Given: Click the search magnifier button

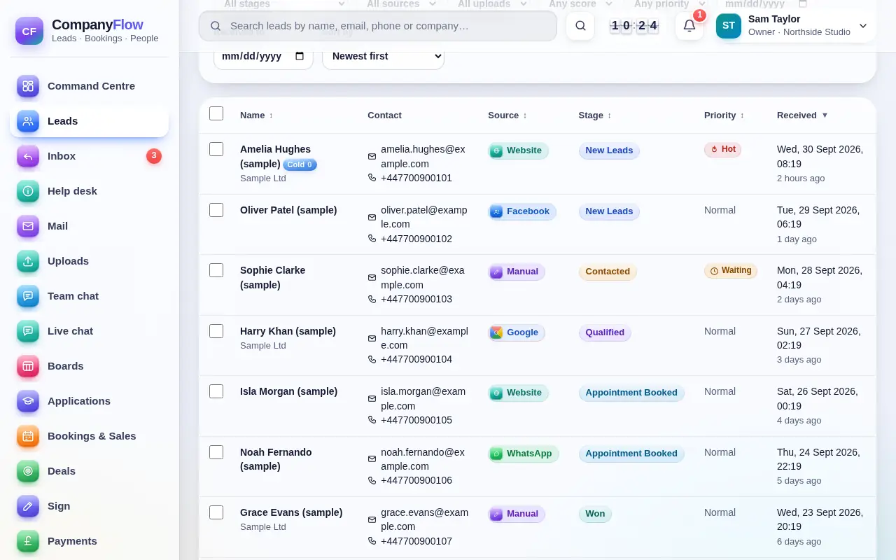Looking at the screenshot, I should point(580,26).
